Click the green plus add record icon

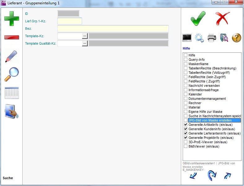[11, 19]
